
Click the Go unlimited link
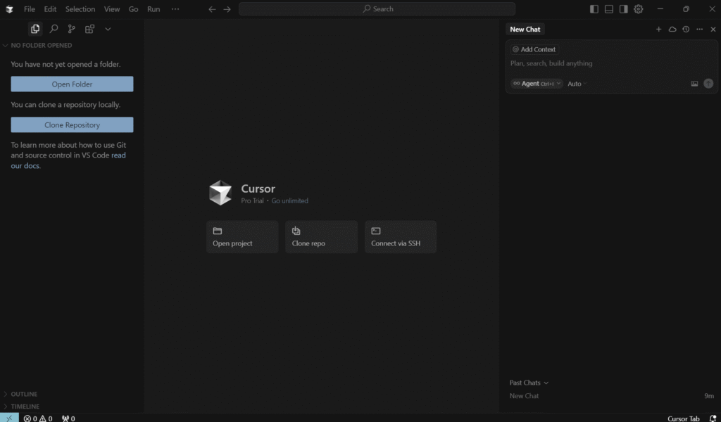coord(289,200)
